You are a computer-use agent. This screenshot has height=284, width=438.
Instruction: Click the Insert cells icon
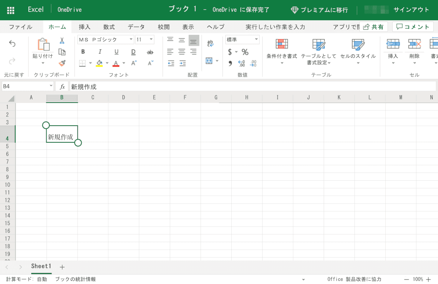click(x=393, y=44)
